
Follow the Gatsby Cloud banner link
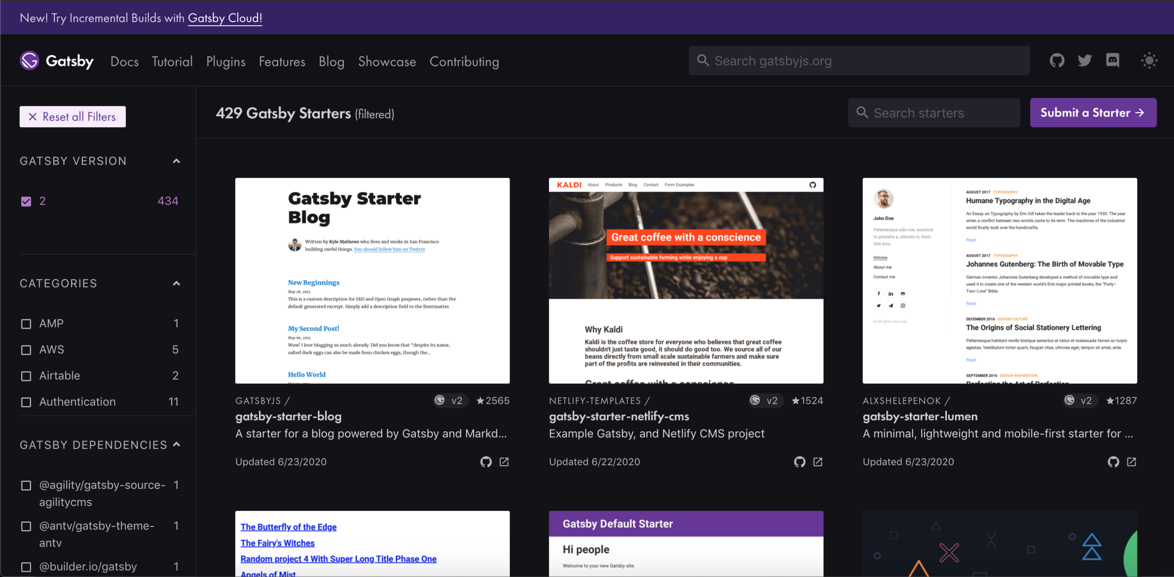(224, 18)
